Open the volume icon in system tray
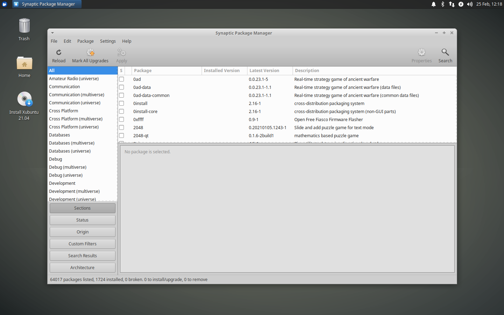 coord(469,4)
